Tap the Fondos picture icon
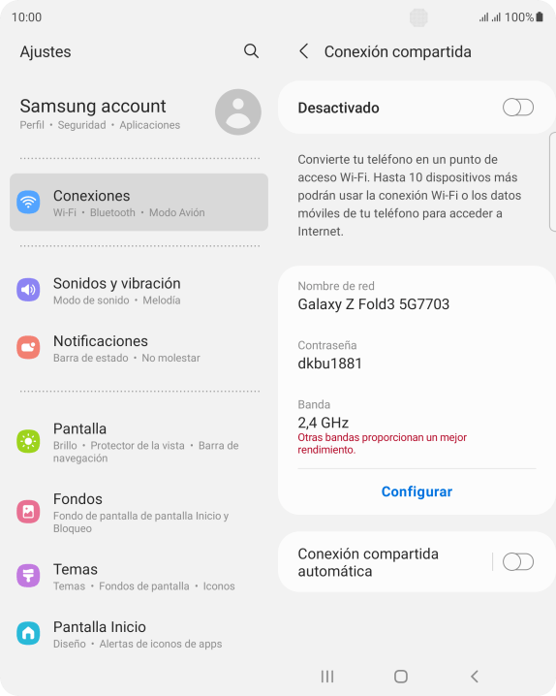 click(x=28, y=512)
